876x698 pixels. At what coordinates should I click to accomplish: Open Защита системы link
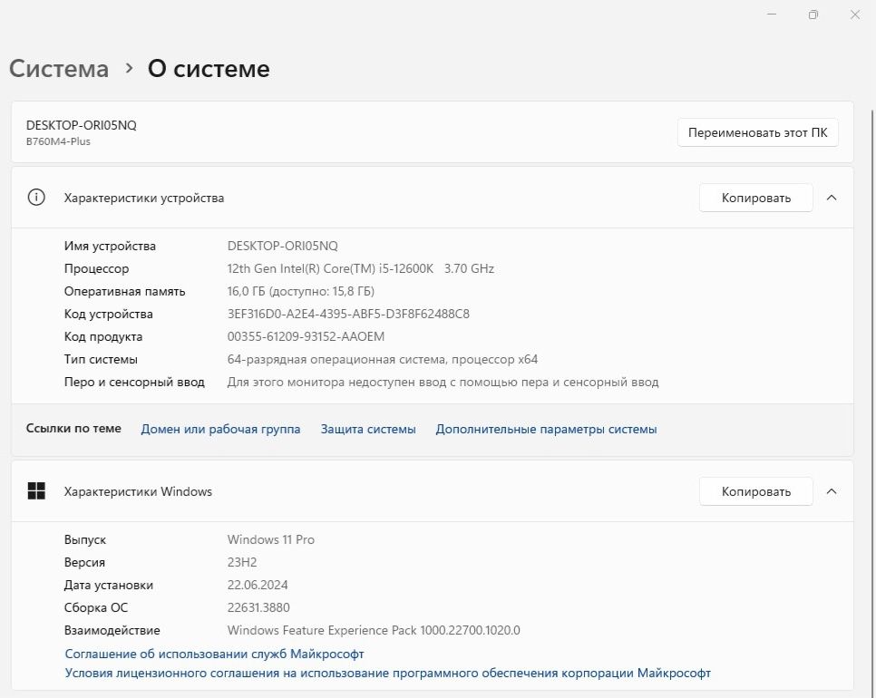coord(368,429)
